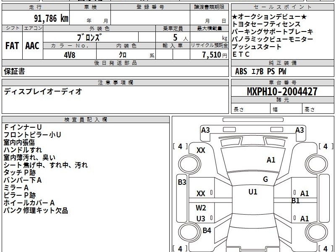Click the 諸元 header
This screenshot has height=252, width=336.
click(283, 100)
